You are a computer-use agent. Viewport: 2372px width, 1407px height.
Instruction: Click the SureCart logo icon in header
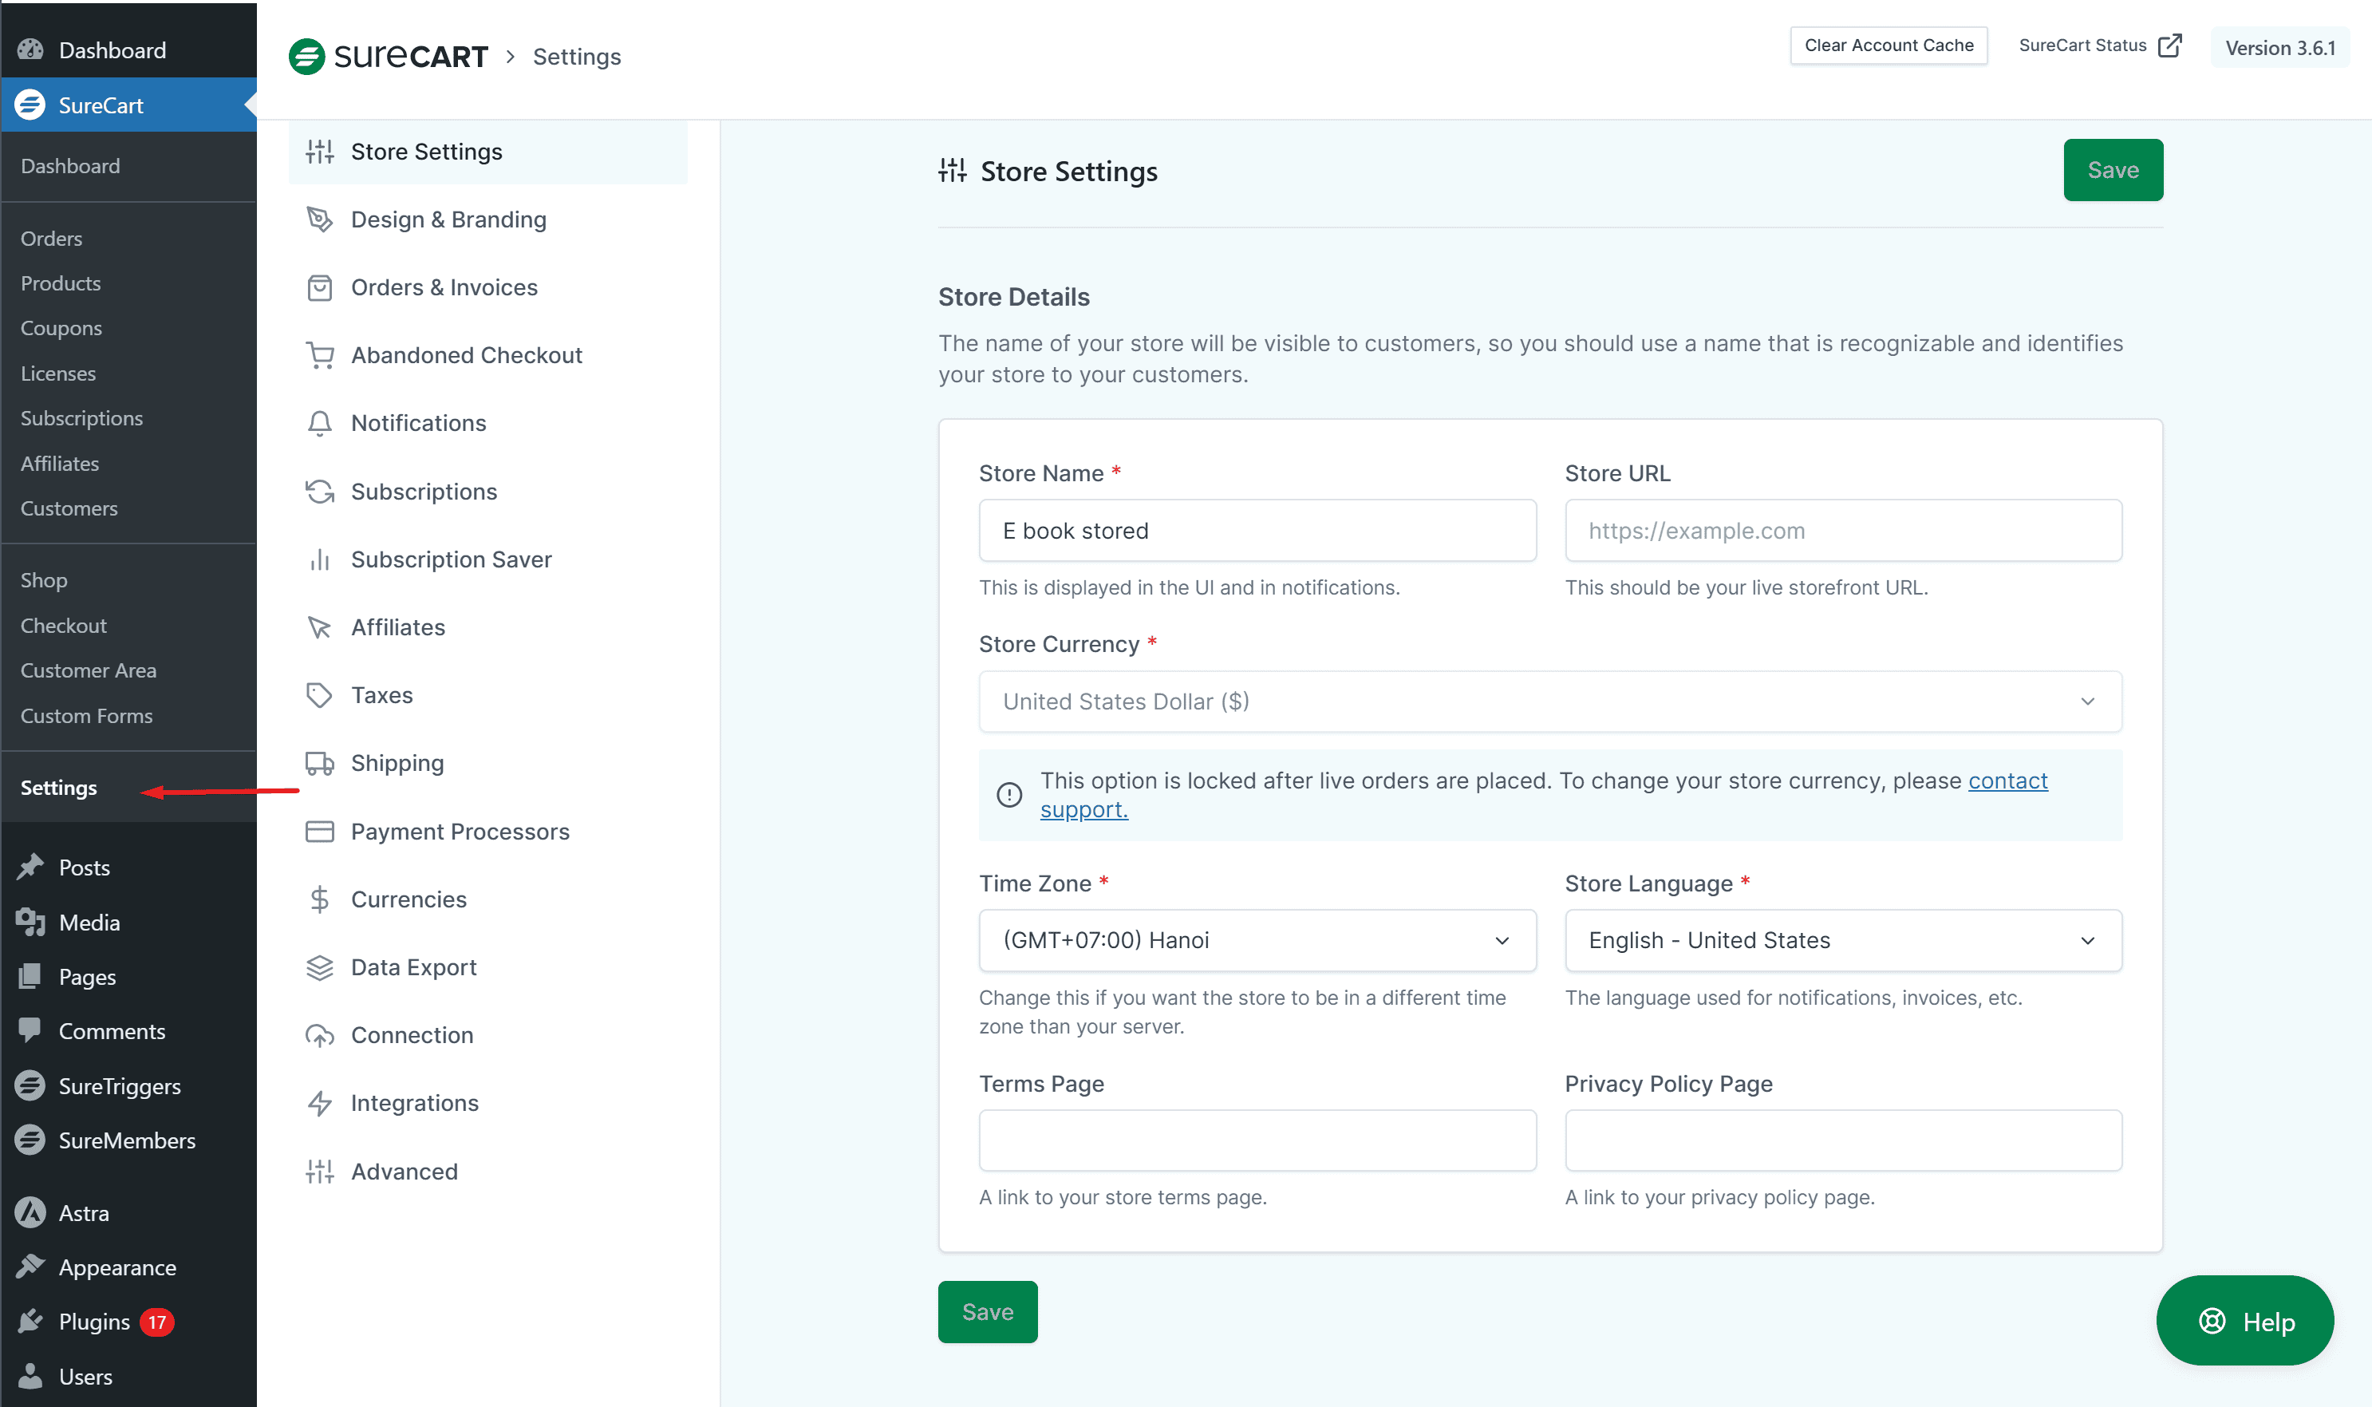click(306, 57)
